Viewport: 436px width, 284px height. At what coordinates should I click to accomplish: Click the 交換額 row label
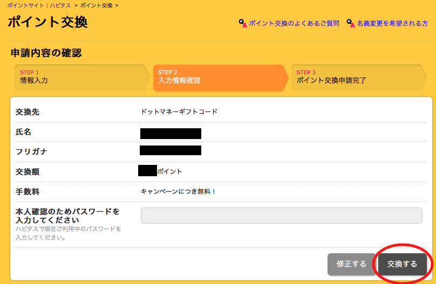click(28, 171)
